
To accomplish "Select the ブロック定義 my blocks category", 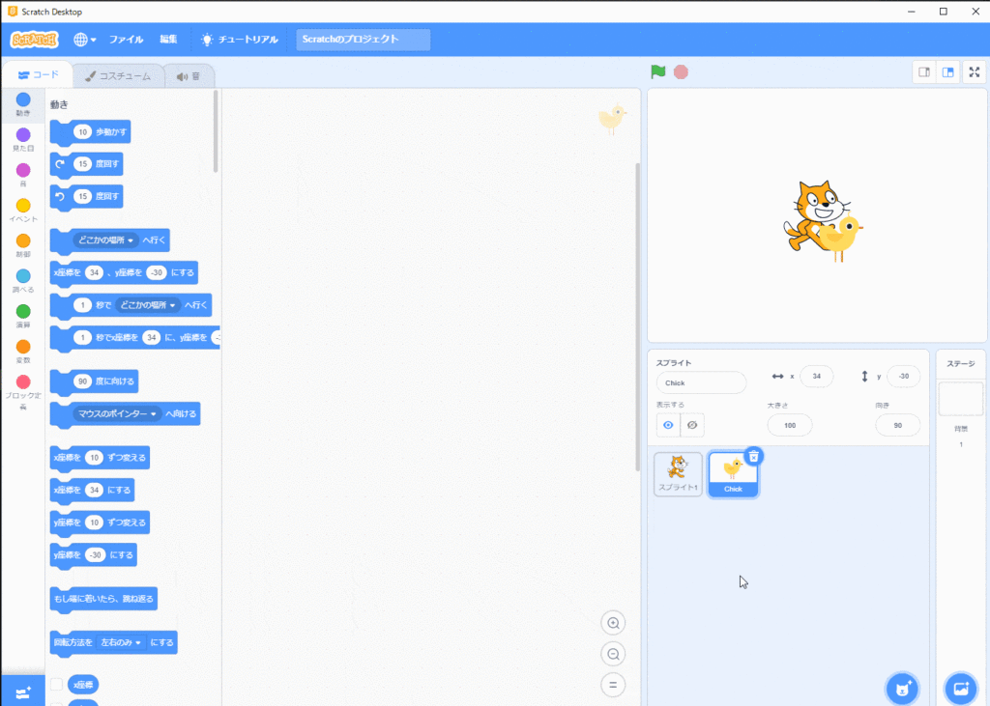I will point(23,392).
